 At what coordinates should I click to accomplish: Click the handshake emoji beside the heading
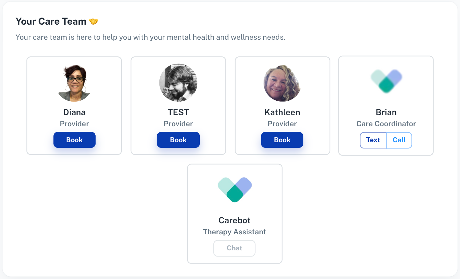point(93,22)
